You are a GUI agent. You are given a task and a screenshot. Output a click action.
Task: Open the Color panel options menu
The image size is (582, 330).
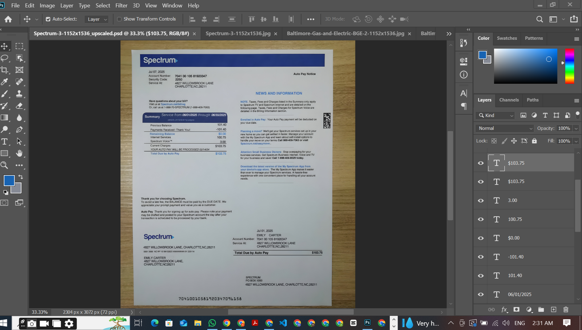coord(577,39)
